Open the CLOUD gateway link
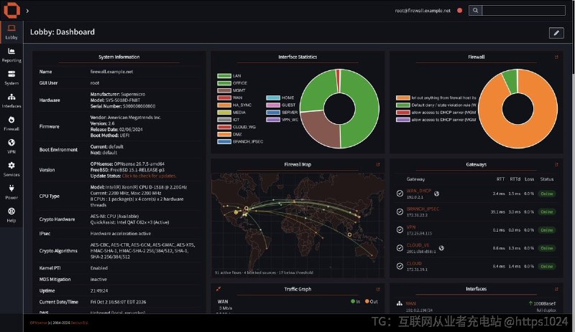 pyautogui.click(x=414, y=264)
